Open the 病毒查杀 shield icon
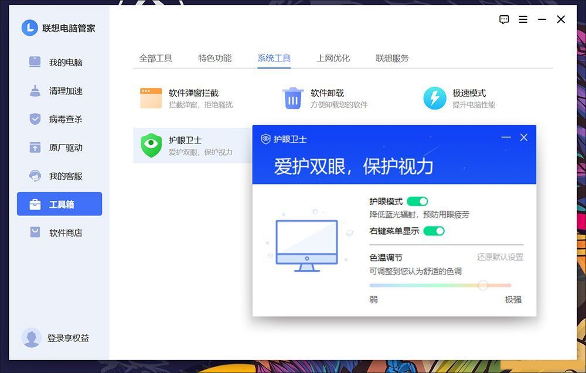Viewport: 586px width, 373px height. point(35,119)
